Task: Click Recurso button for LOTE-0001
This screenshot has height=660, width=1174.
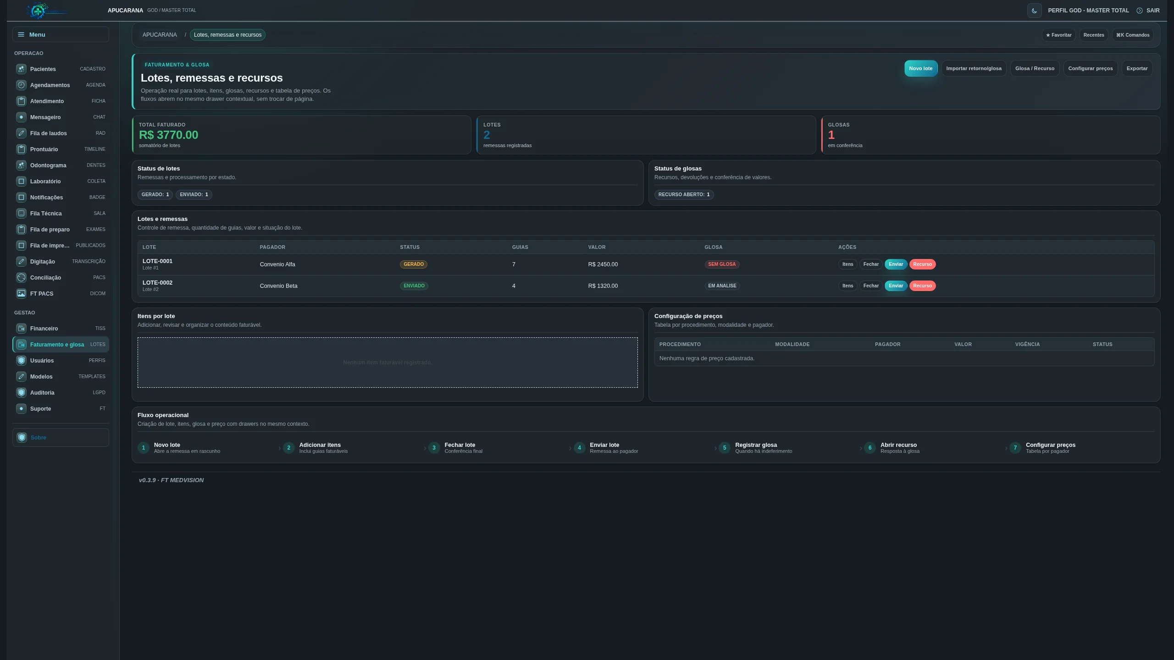Action: (922, 264)
